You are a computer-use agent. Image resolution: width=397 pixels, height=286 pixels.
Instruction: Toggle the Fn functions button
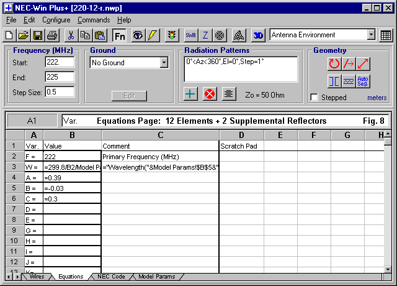click(120, 35)
